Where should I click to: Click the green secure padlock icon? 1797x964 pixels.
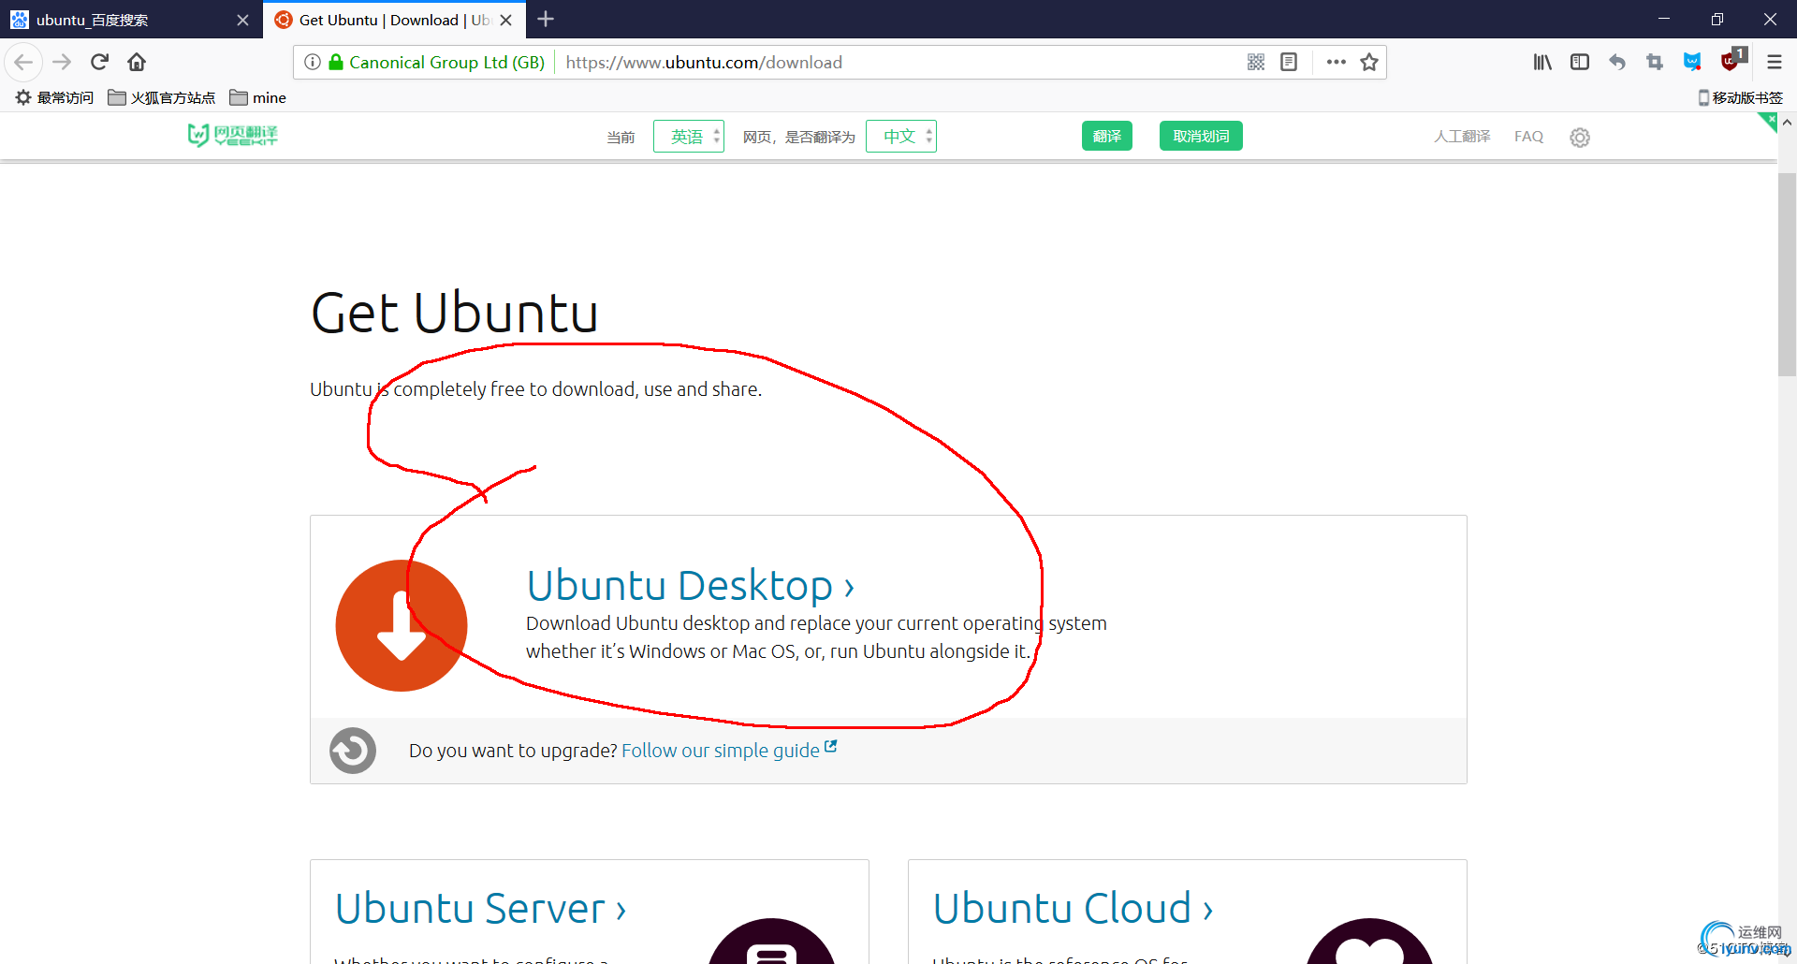coord(336,63)
